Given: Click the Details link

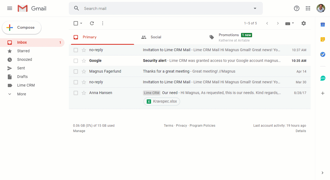Looking at the screenshot, I should [x=301, y=131].
